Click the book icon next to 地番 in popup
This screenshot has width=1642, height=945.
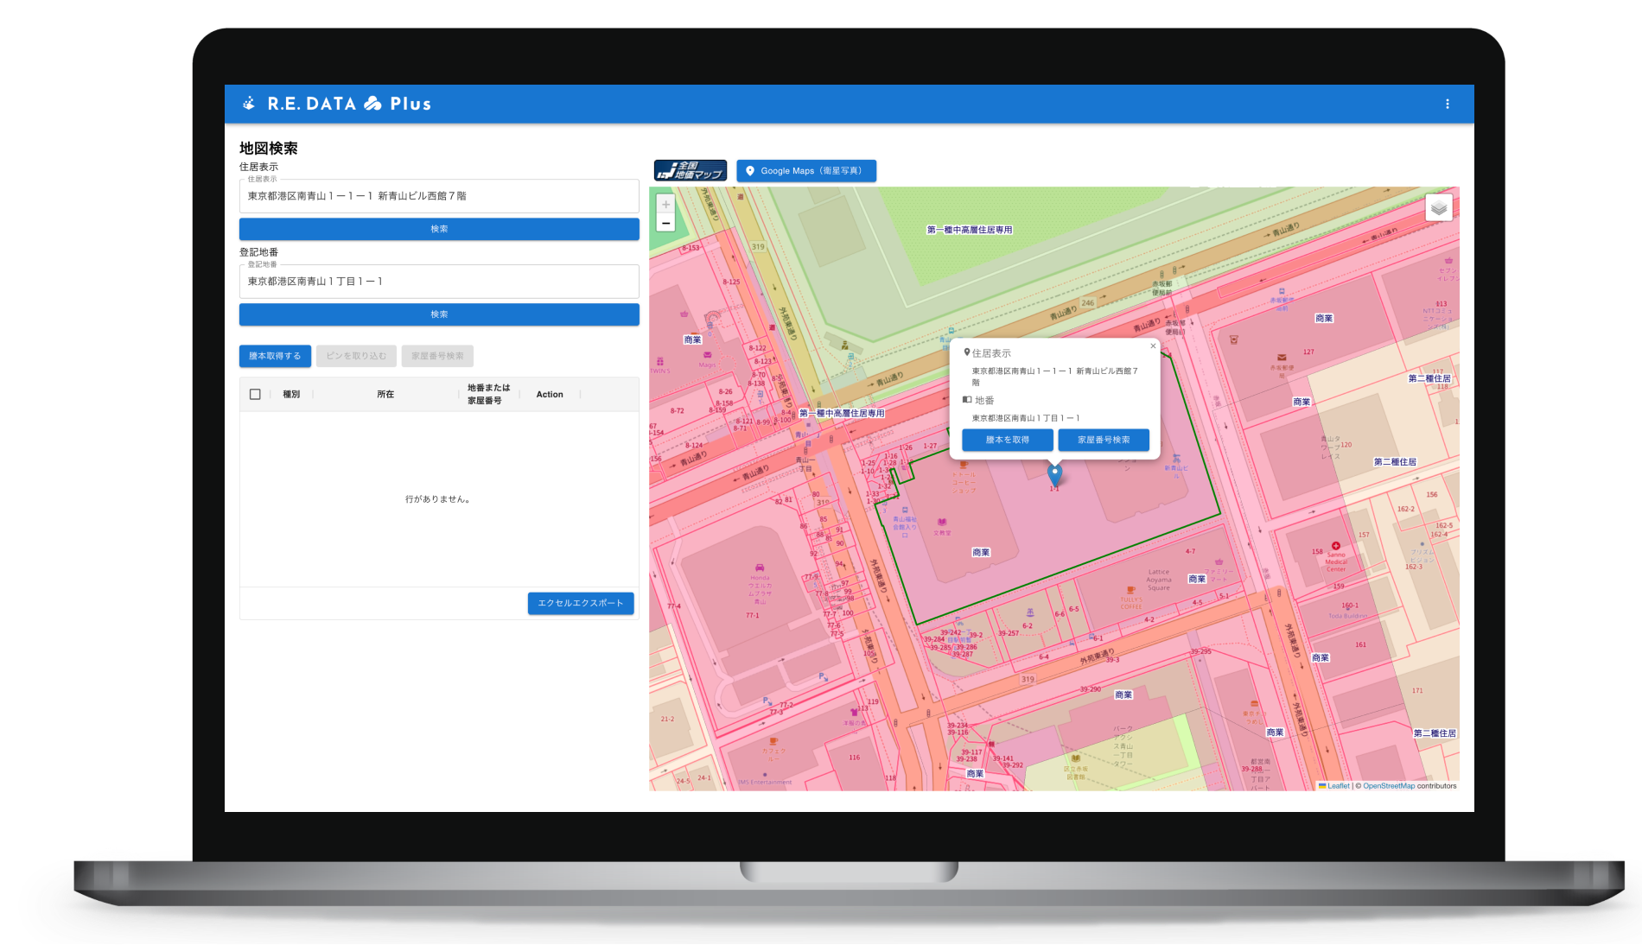pos(965,400)
